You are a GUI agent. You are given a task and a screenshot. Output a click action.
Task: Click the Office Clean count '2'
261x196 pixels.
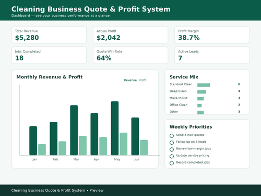[x=239, y=105]
